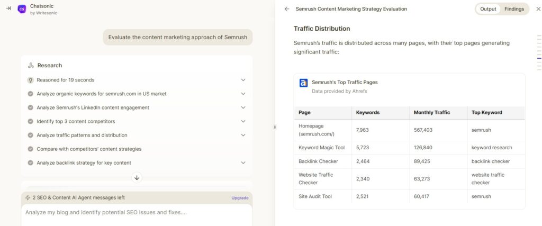Click the monthly traffic value 126,840
The height and width of the screenshot is (226, 542).
tap(423, 148)
